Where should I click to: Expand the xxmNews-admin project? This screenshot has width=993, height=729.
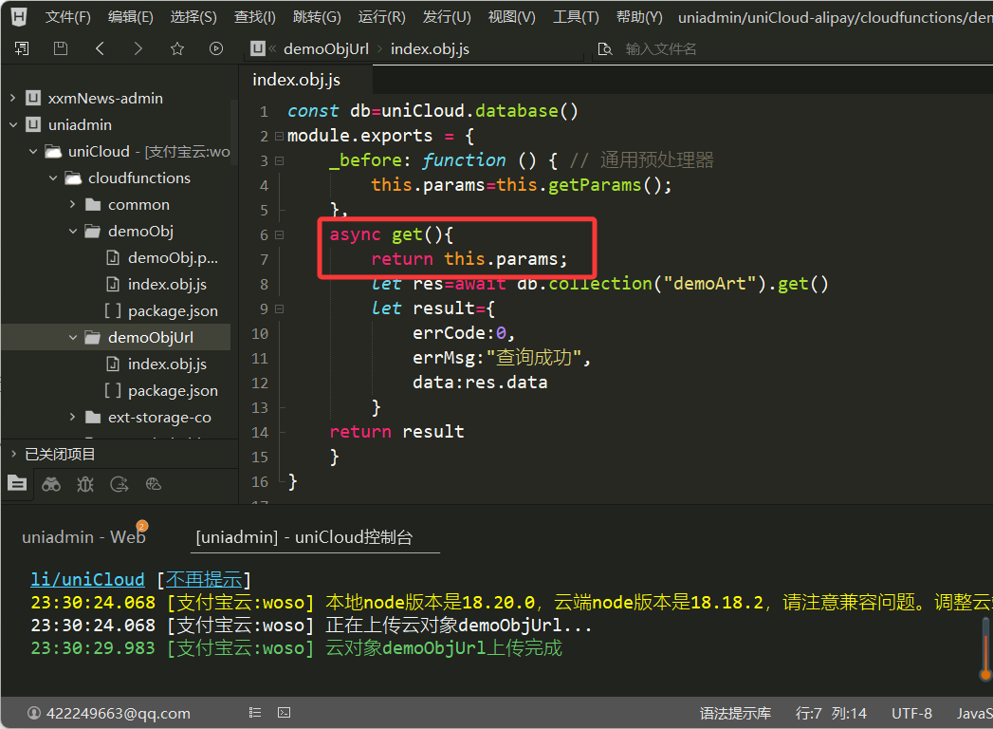click(12, 98)
